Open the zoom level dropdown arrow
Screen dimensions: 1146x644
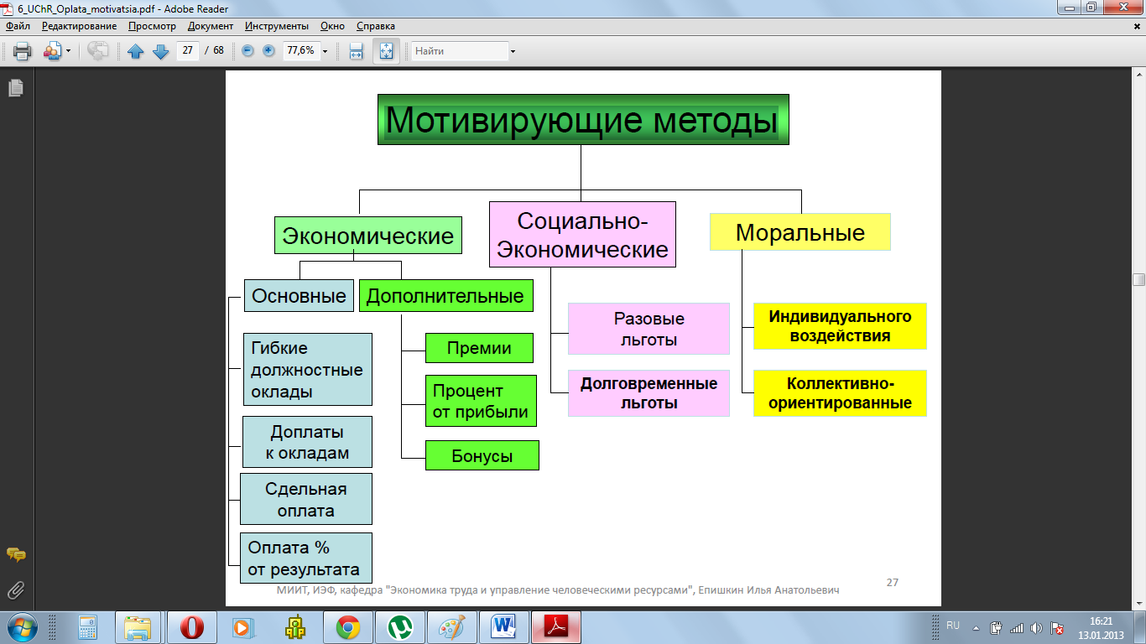tap(325, 51)
